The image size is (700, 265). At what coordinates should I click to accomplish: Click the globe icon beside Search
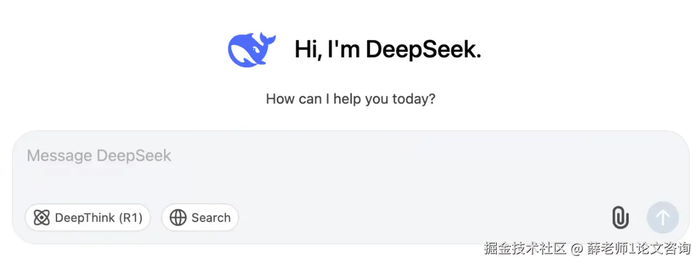pos(178,218)
